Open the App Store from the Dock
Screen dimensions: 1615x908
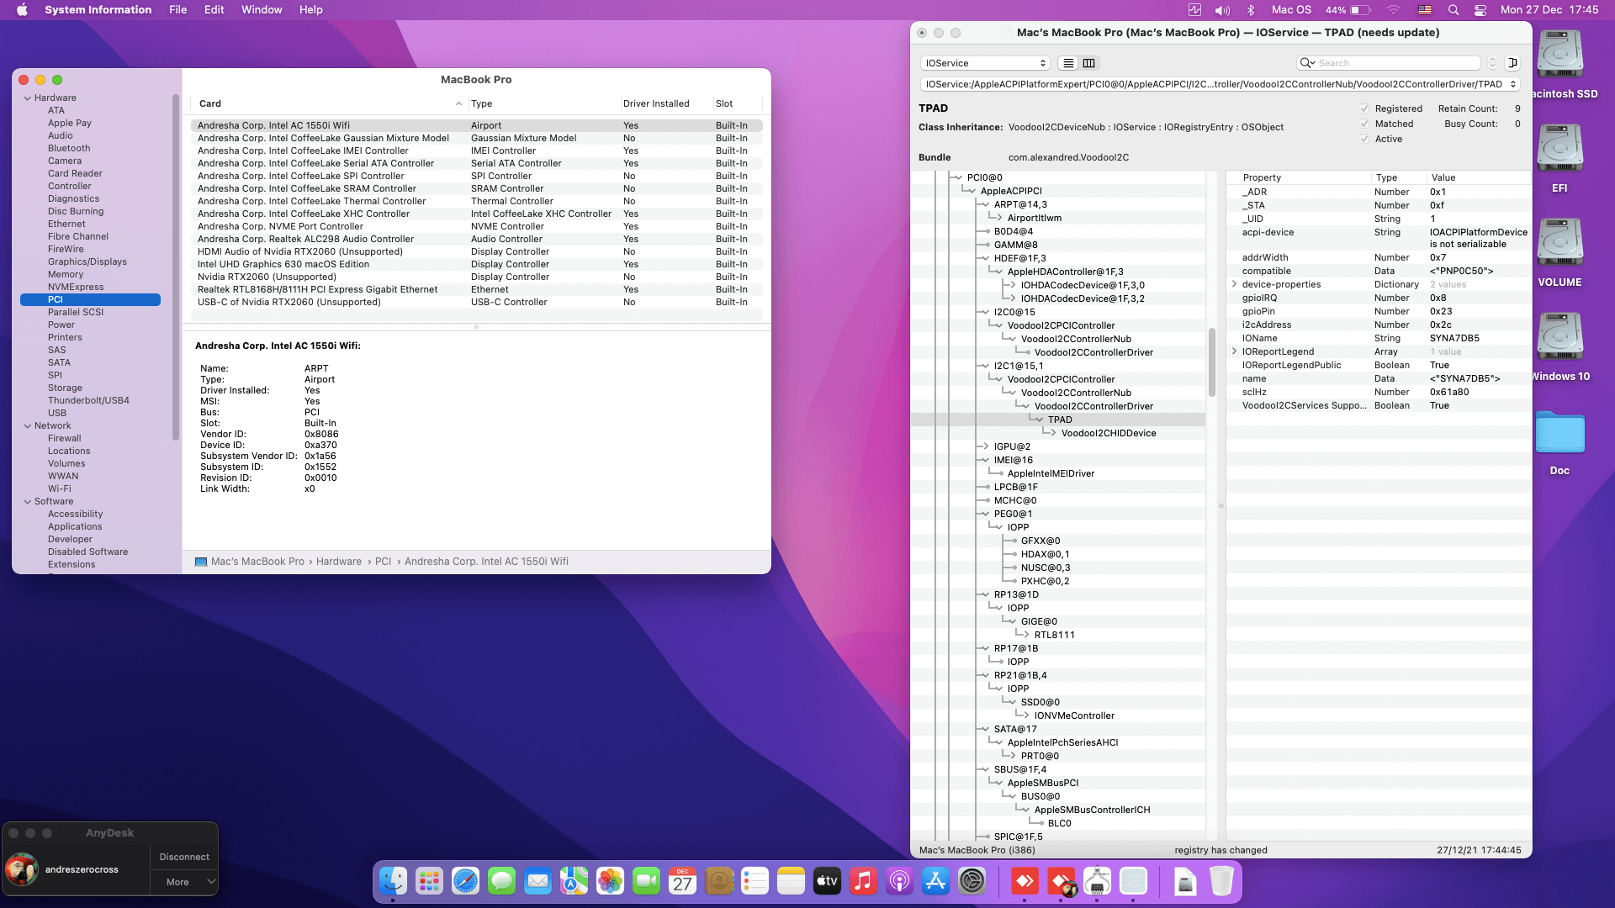936,882
